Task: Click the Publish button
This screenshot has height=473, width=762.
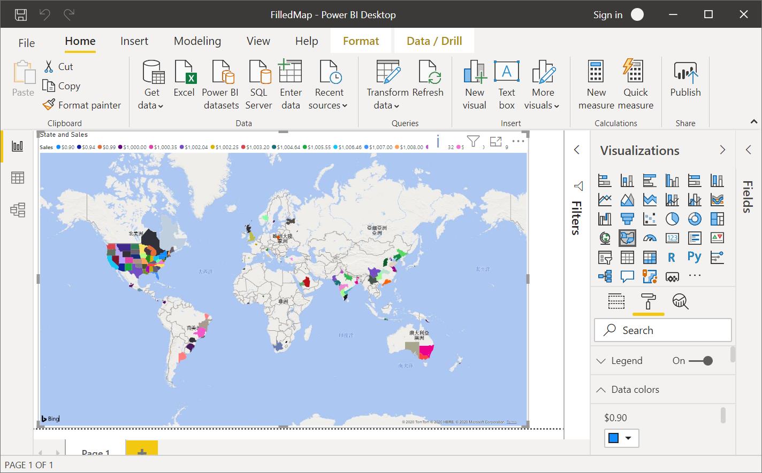Action: (x=685, y=79)
